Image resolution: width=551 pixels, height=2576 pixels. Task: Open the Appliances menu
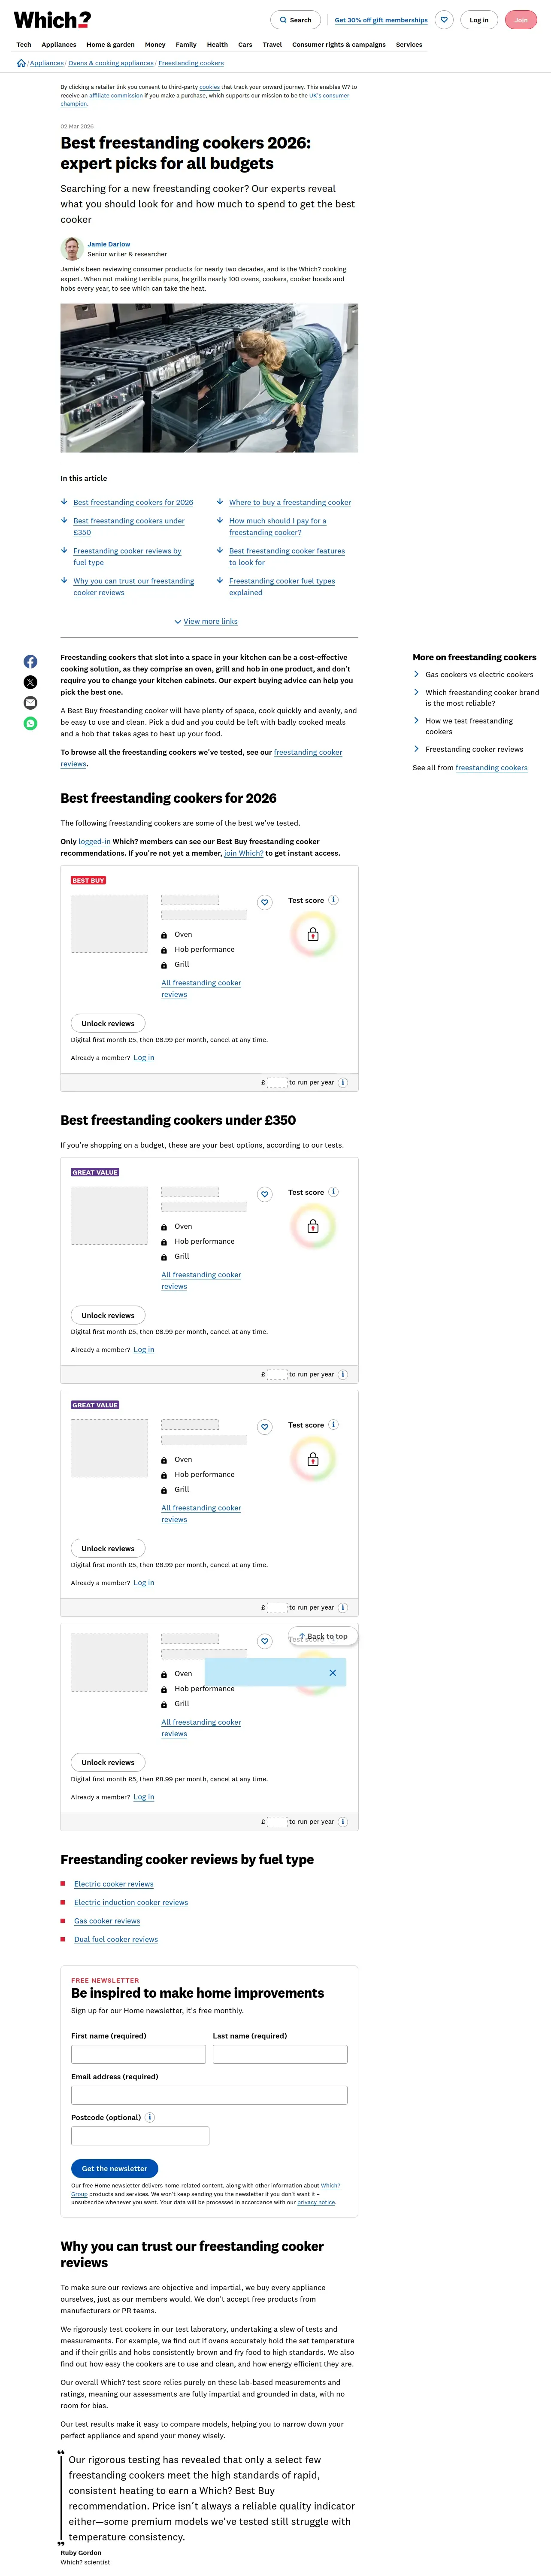click(59, 45)
